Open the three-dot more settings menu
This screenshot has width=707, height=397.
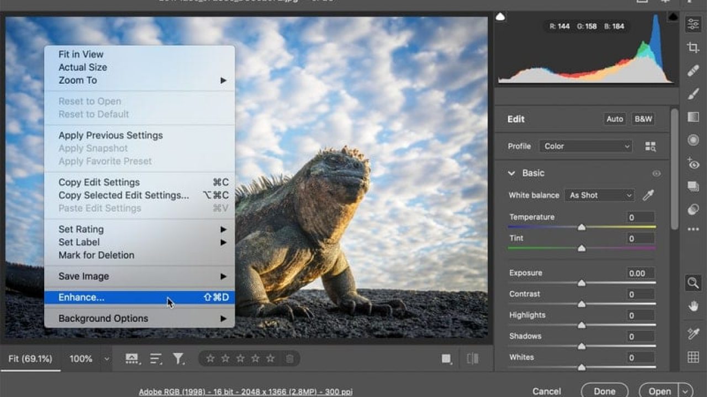(693, 229)
